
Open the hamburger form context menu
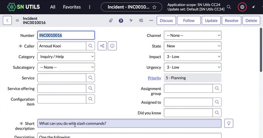[x=17, y=20]
